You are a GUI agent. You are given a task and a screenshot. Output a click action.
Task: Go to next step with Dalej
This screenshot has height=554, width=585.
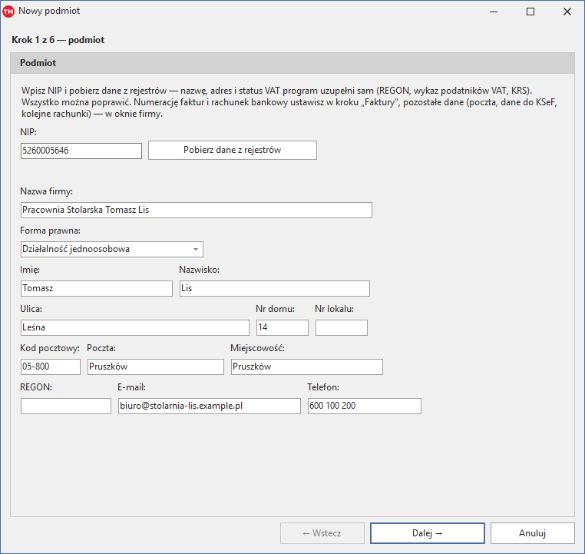tap(428, 533)
